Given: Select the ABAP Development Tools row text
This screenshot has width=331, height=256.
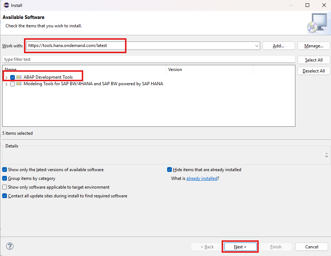Looking at the screenshot, I should [x=48, y=77].
